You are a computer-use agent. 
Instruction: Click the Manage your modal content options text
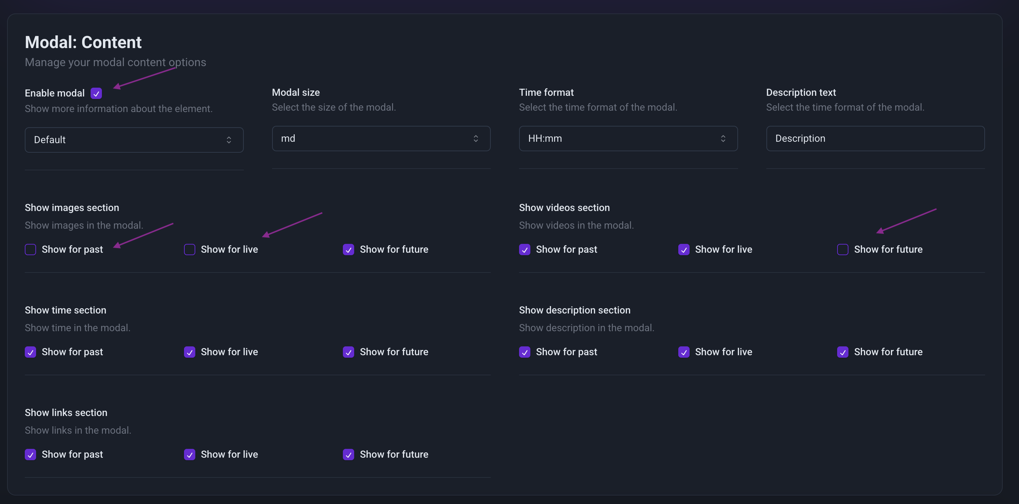click(115, 63)
